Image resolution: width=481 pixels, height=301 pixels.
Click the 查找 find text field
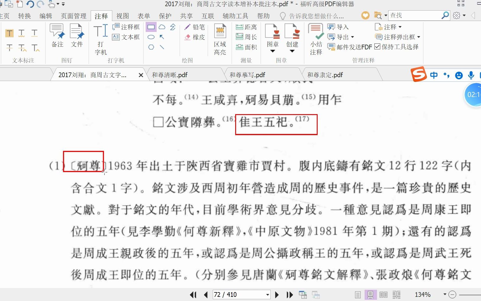coord(414,15)
